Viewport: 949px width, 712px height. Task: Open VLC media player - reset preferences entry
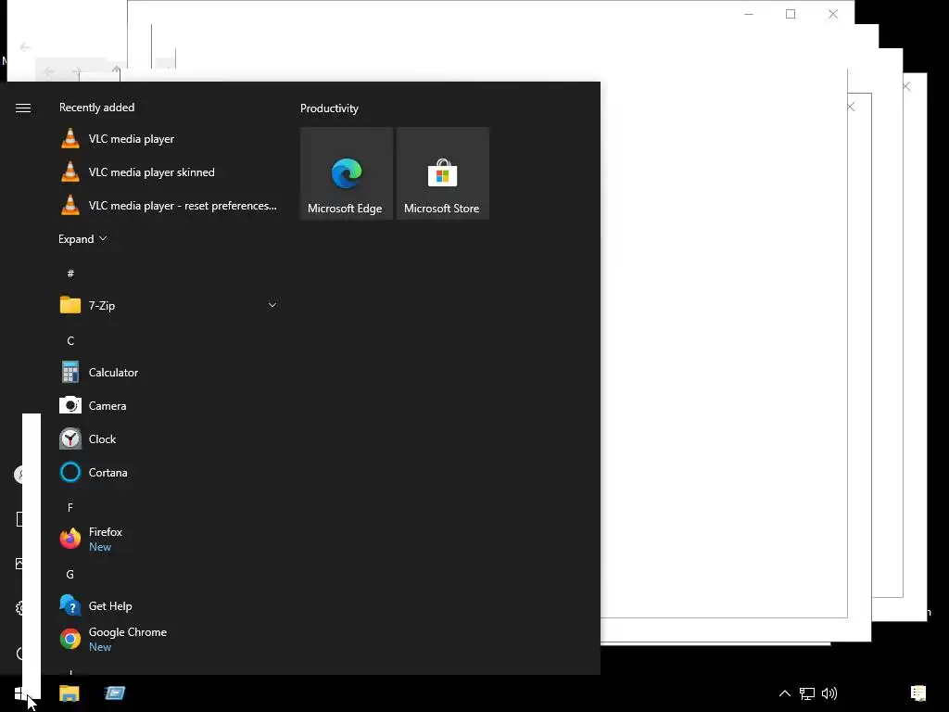(x=169, y=205)
